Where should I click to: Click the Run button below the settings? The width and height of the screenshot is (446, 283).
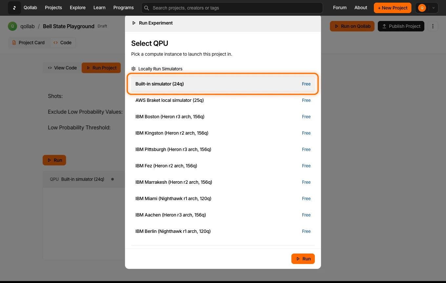(54, 160)
